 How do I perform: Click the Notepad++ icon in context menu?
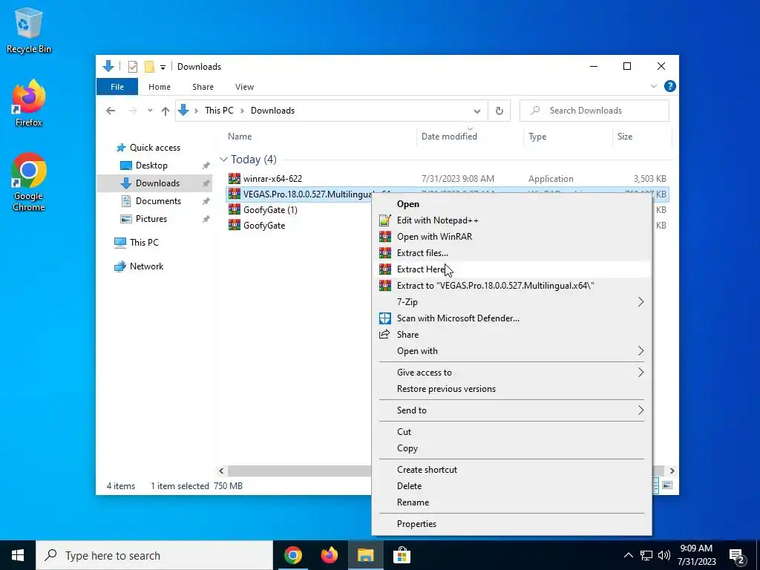tap(385, 220)
